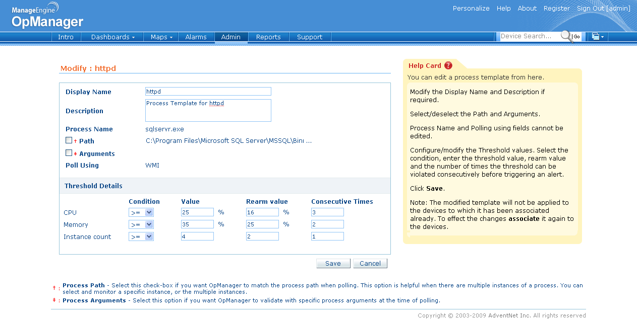The image size is (637, 319).
Task: Open the quick links toolbar icon menu
Action: pos(598,37)
